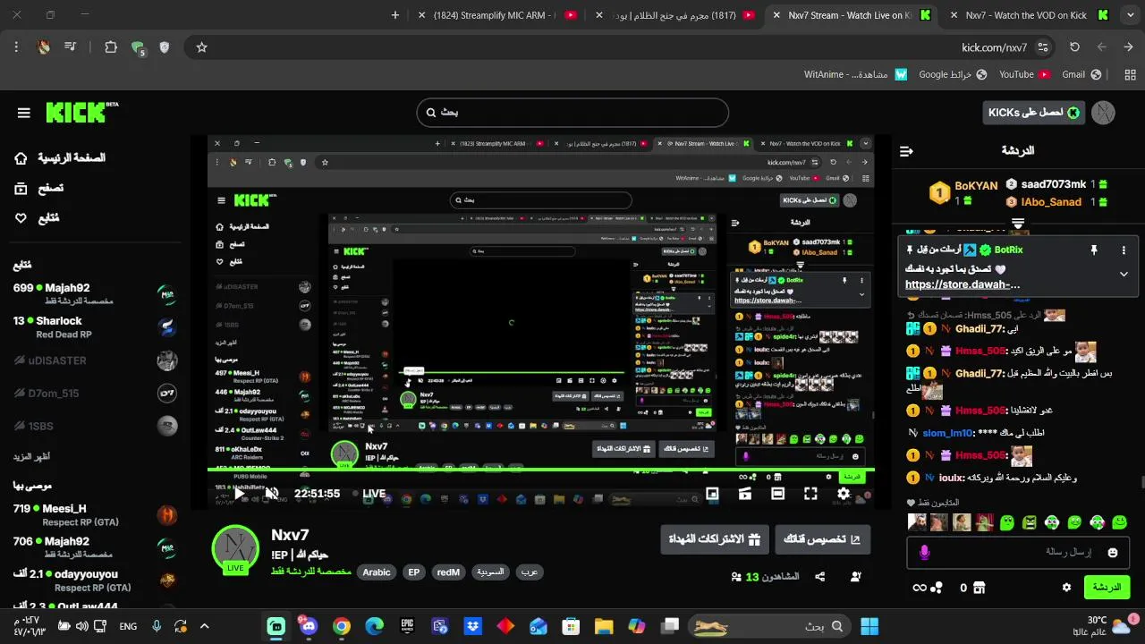1145x644 pixels.
Task: Bookmark this page with star icon
Action: (x=201, y=47)
